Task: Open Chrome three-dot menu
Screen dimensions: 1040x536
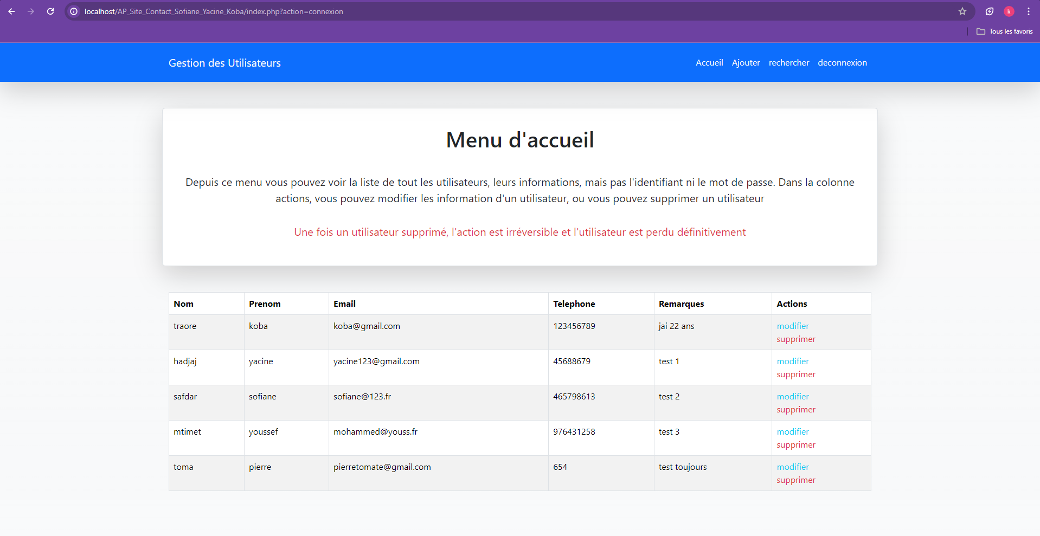Action: (x=1029, y=11)
